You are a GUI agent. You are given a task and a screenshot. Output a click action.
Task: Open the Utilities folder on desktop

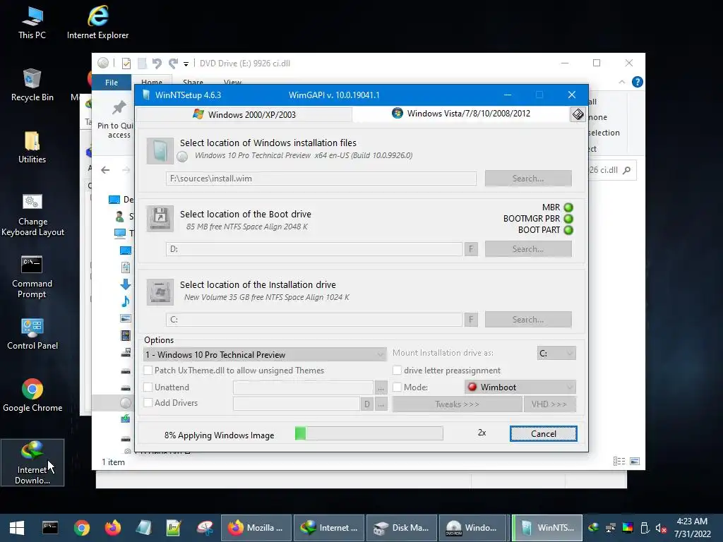tap(32, 147)
